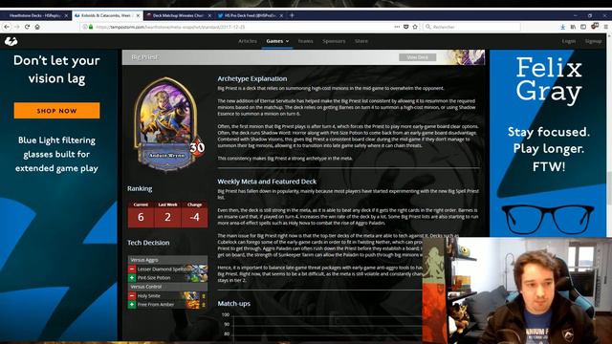
Task: Open the browser home page icon
Action: click(x=37, y=27)
